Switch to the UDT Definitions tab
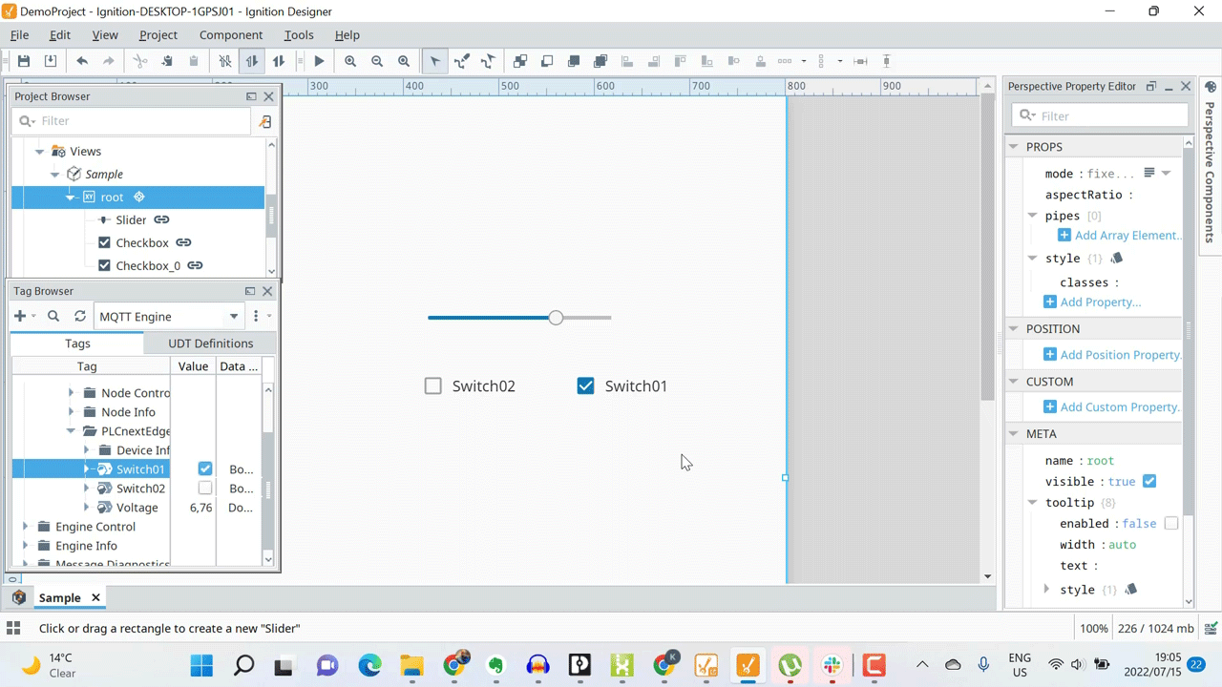The height and width of the screenshot is (687, 1222). (x=211, y=343)
